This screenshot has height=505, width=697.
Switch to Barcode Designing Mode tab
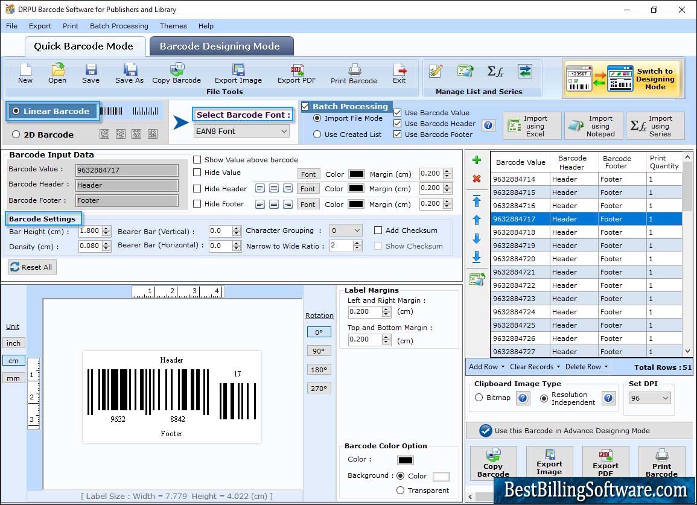point(221,46)
